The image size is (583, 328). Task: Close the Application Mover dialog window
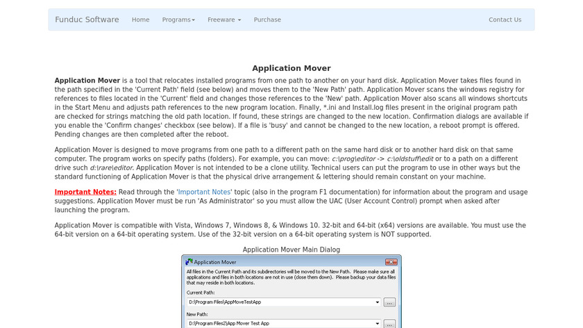pyautogui.click(x=391, y=262)
